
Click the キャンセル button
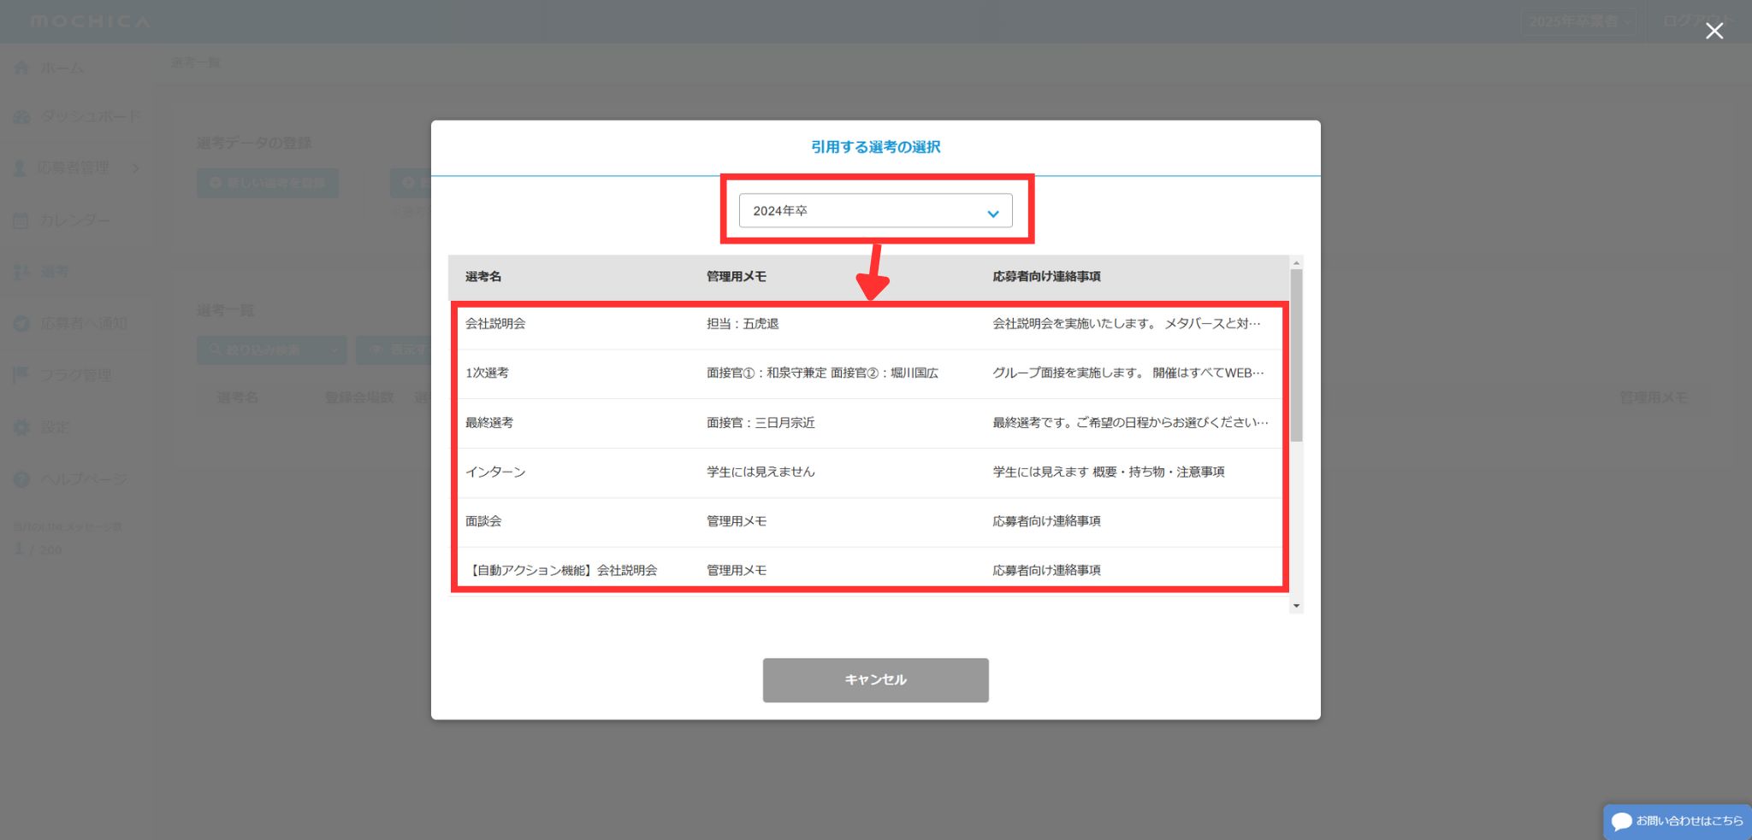[x=875, y=680]
